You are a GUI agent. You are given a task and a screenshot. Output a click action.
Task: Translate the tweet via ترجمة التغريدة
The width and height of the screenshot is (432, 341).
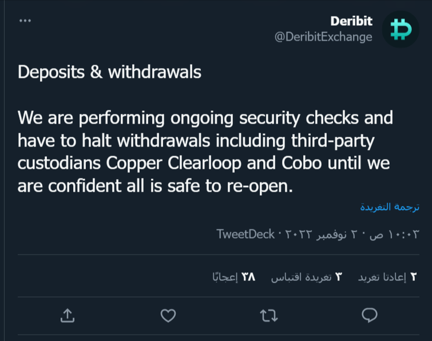(390, 207)
